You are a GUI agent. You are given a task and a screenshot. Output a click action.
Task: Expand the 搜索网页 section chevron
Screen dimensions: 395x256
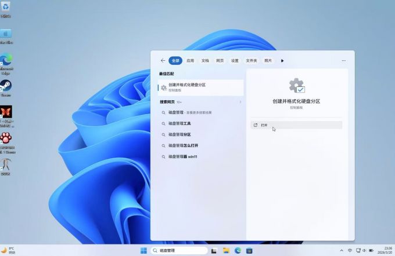[x=240, y=102]
